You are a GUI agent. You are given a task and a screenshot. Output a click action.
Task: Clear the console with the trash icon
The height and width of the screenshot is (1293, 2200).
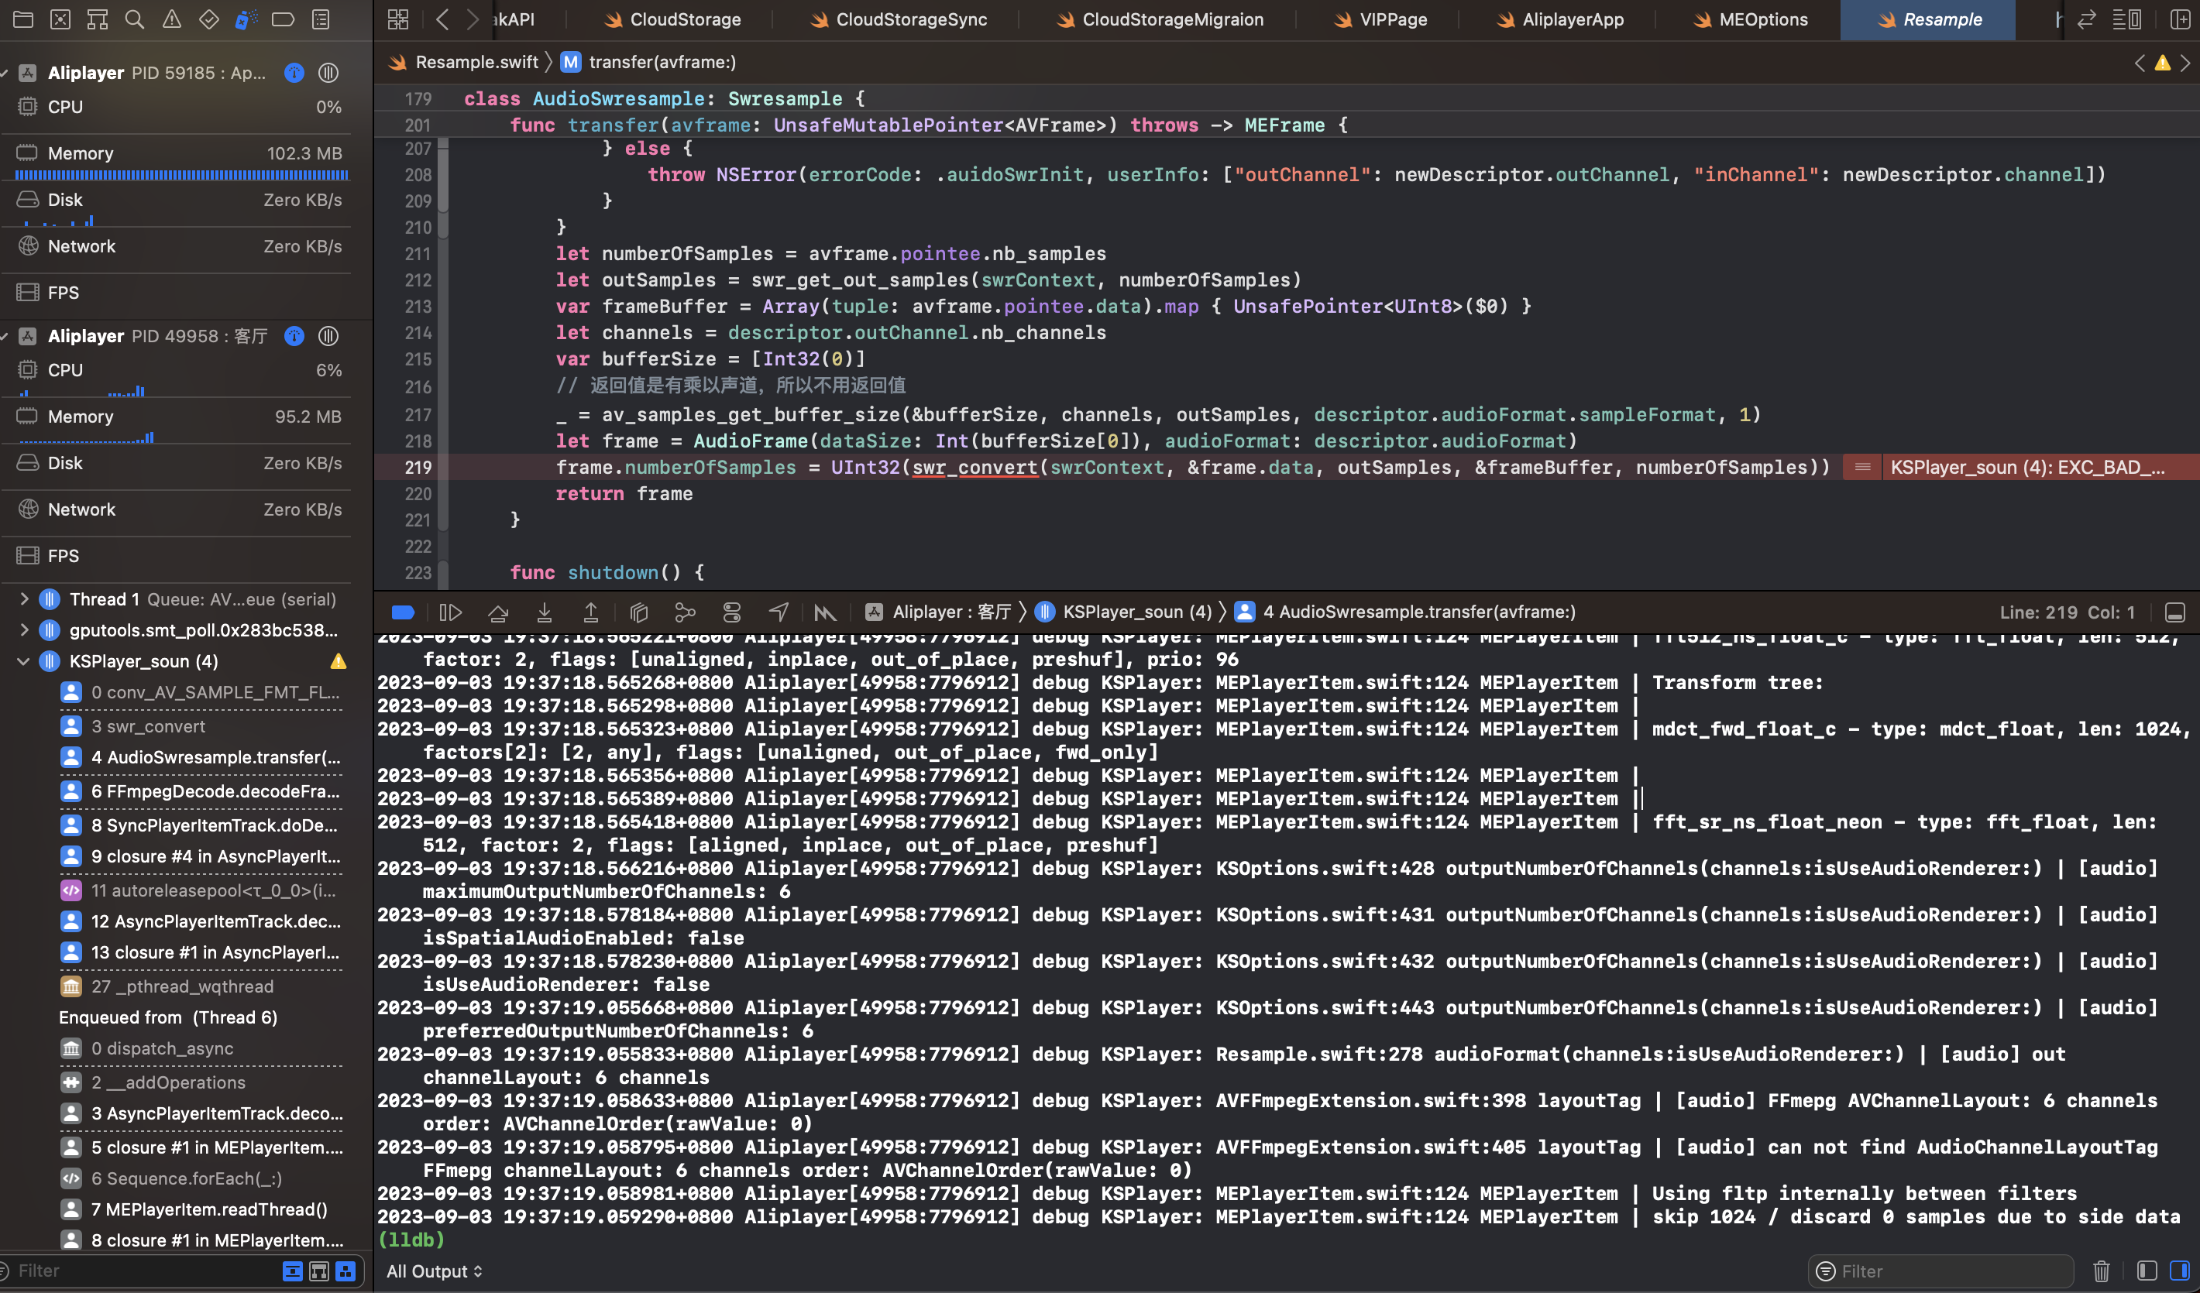(2102, 1271)
